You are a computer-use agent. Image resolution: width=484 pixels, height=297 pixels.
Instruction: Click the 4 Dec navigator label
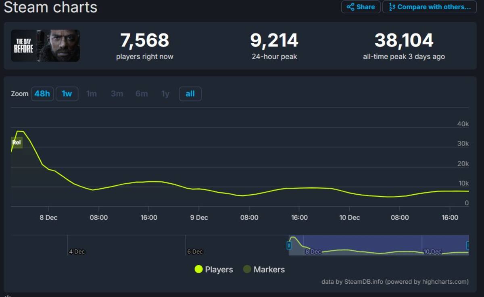point(77,251)
